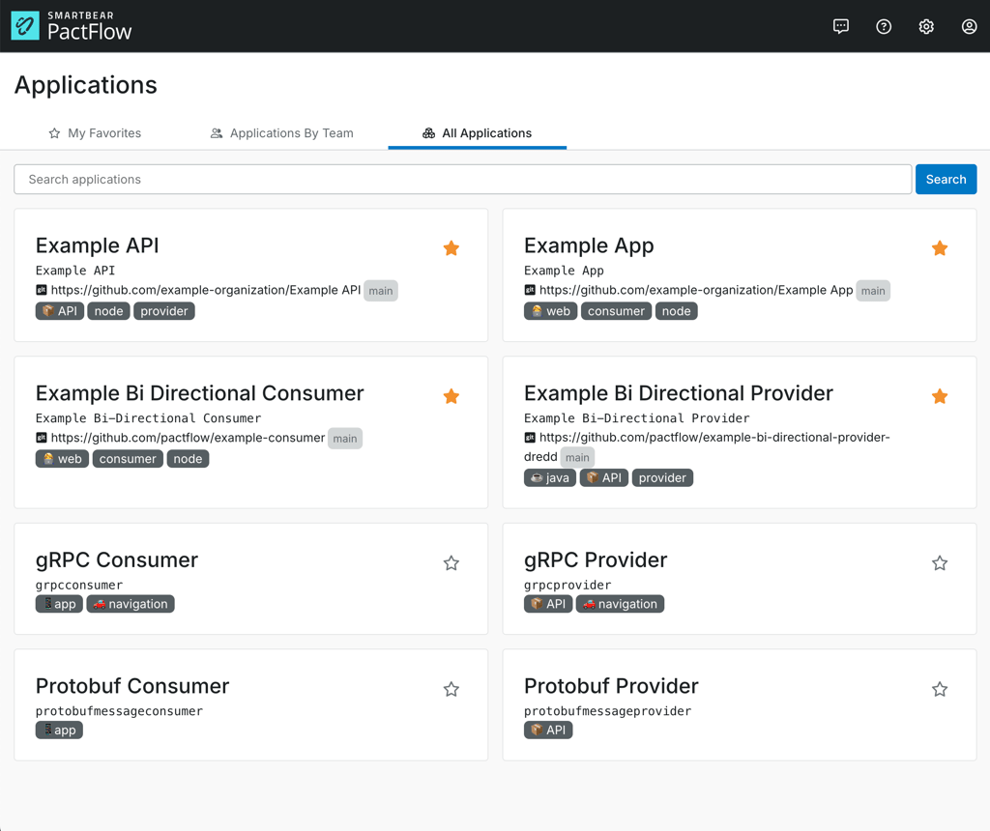This screenshot has height=831, width=990.
Task: Open the user profile icon
Action: click(969, 26)
